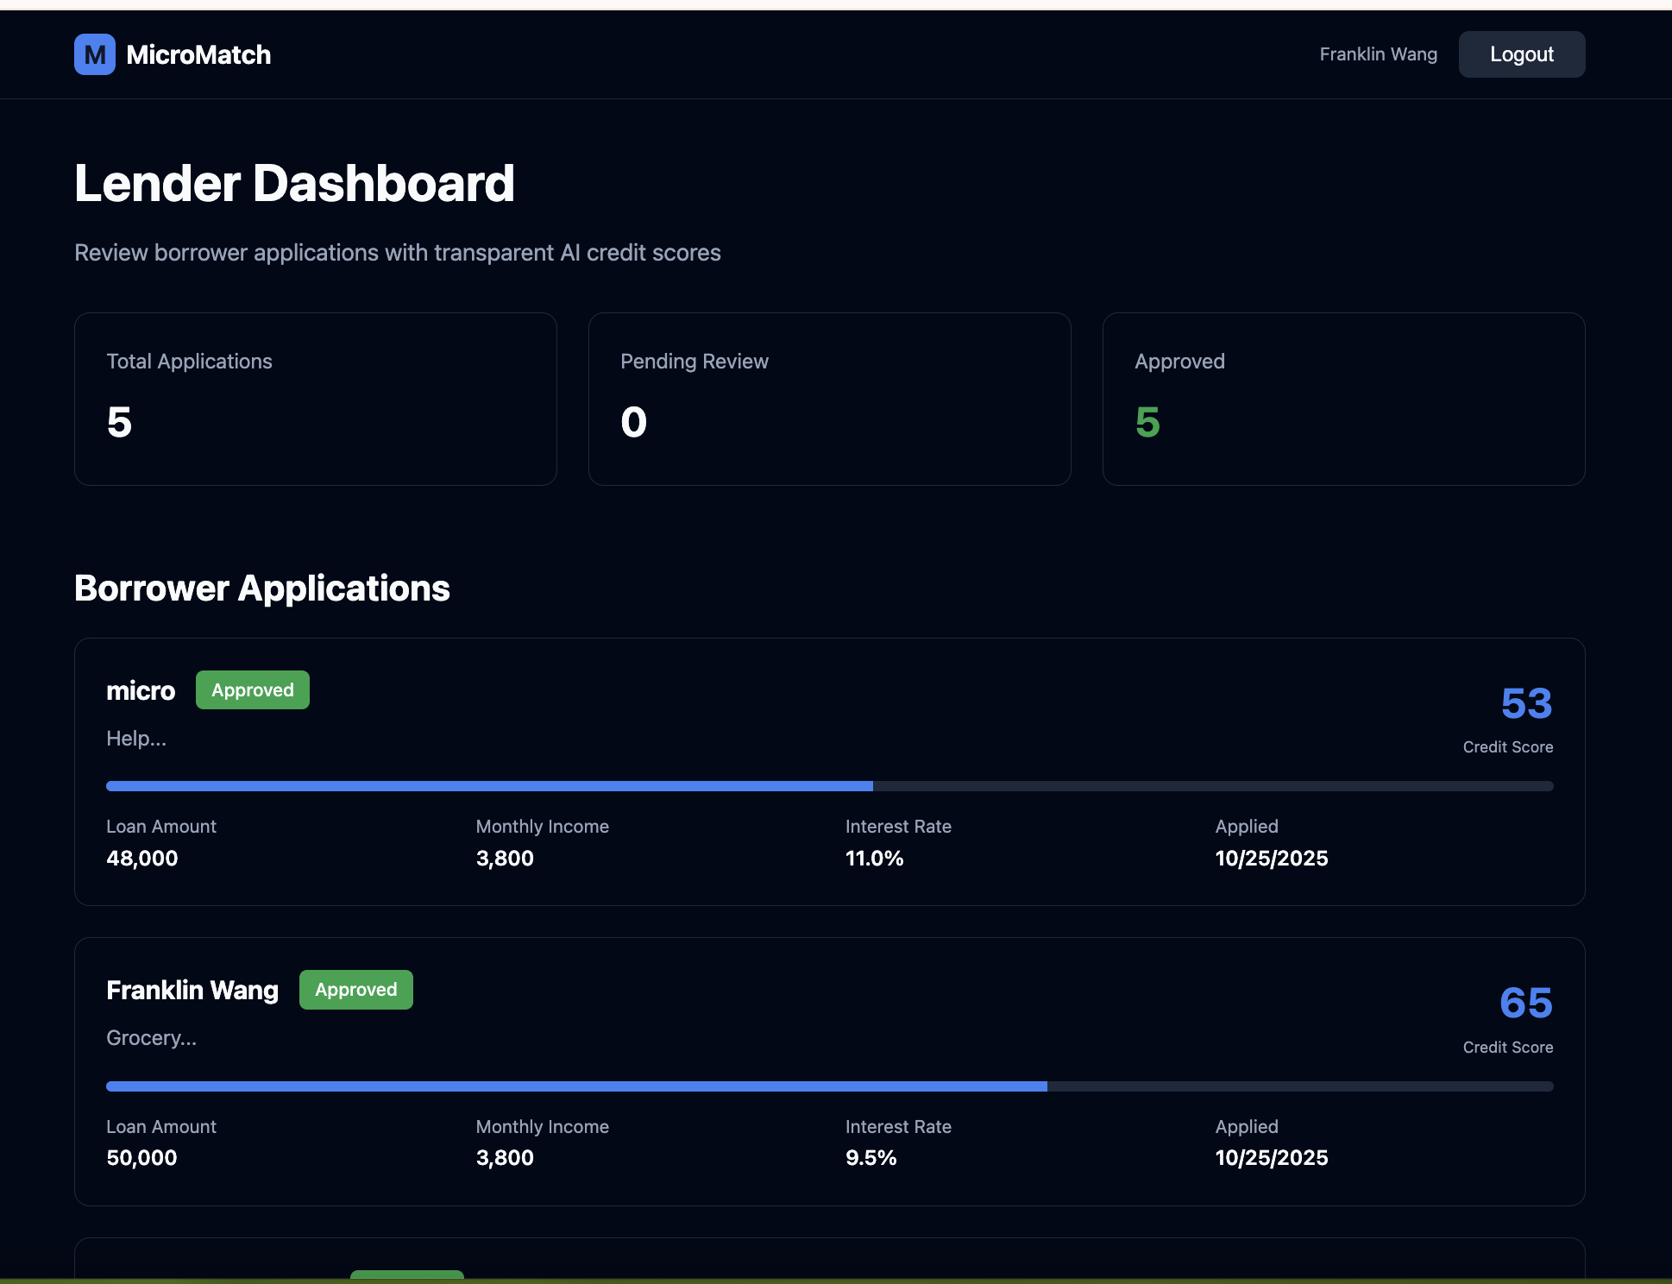
Task: Click the Grocery... loan purpose text
Action: [x=151, y=1038]
